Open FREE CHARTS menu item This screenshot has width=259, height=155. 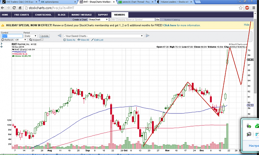[22, 15]
